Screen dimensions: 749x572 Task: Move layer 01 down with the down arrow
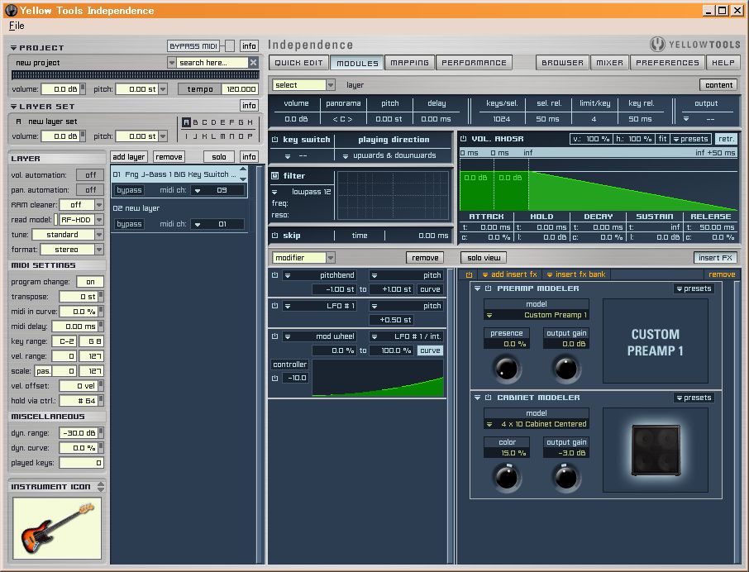pyautogui.click(x=243, y=179)
